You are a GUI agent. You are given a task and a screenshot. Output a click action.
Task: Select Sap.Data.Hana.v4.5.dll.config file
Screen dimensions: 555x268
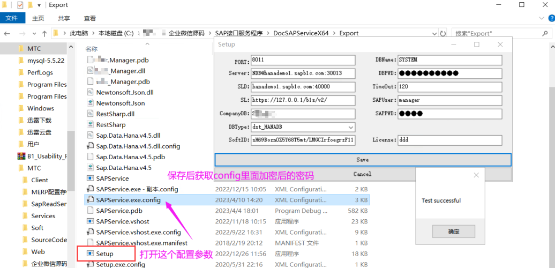[x=138, y=146]
